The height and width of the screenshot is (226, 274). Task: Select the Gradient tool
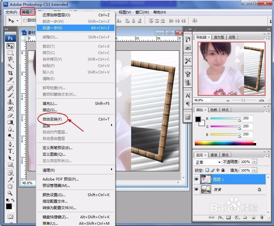click(10, 122)
